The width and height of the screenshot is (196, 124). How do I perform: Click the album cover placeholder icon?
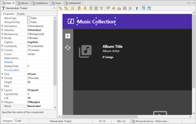pos(85,51)
